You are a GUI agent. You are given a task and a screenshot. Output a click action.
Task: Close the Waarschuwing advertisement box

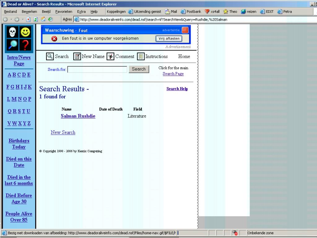coord(185,30)
